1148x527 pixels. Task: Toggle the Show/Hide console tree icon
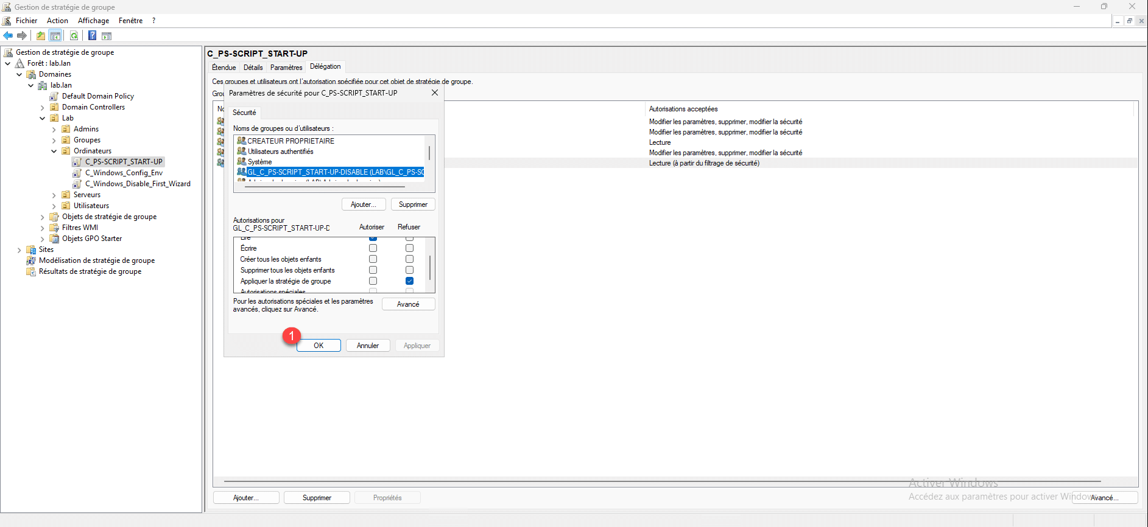tap(55, 36)
